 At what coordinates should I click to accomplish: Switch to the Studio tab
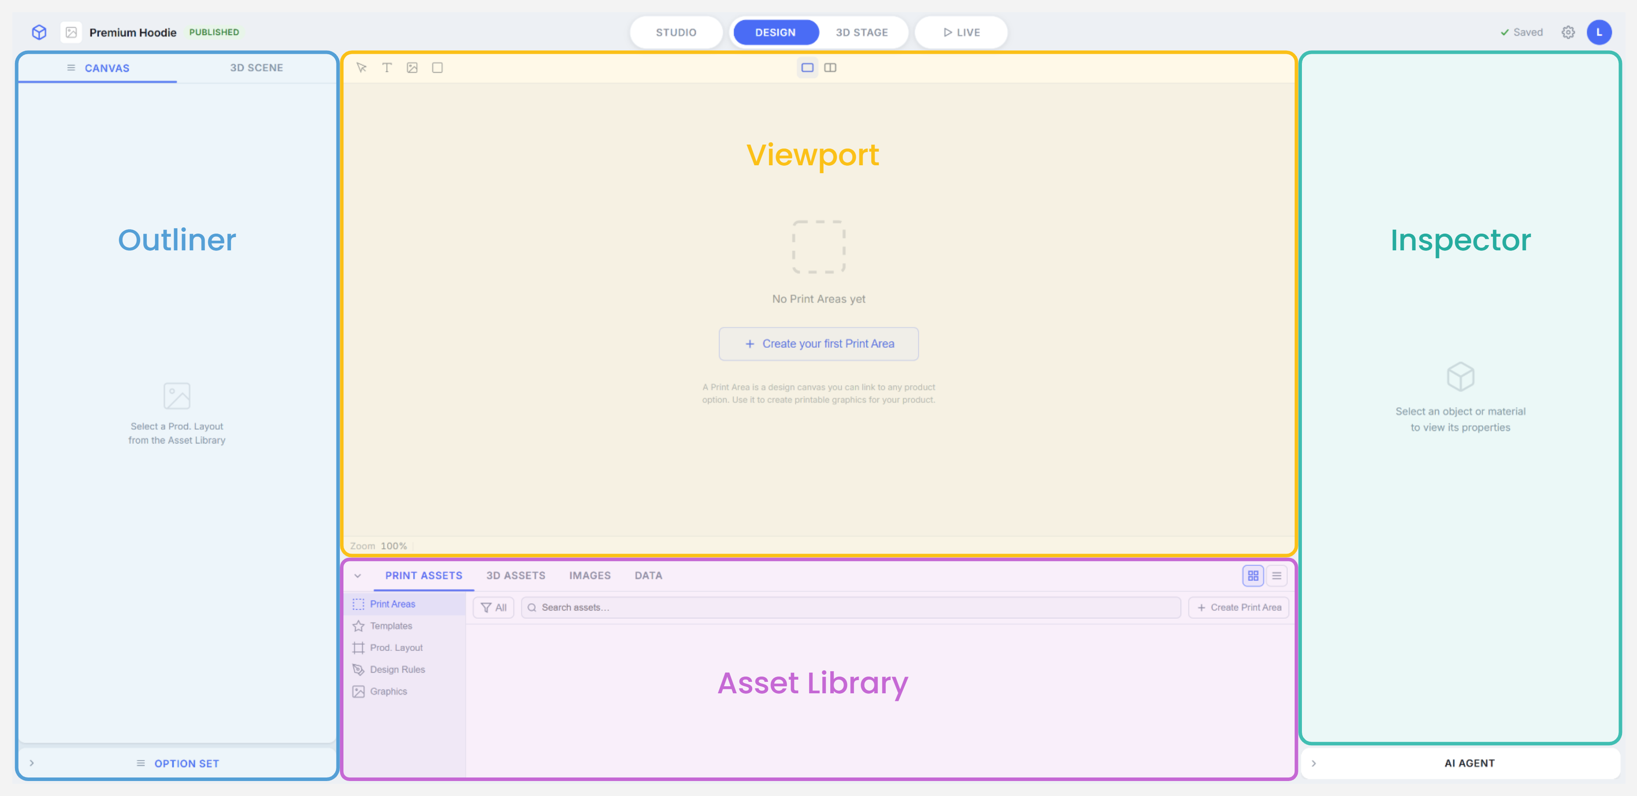coord(676,33)
